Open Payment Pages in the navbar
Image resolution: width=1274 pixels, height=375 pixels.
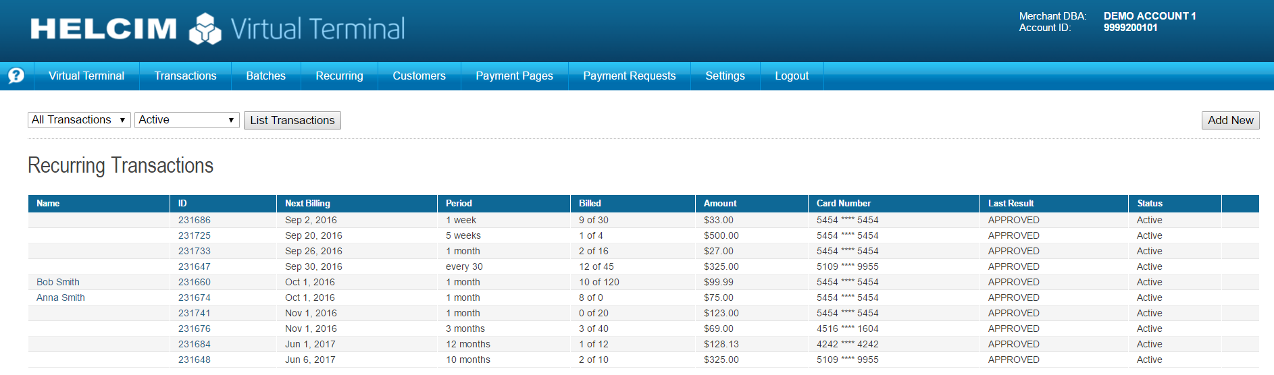coord(514,76)
